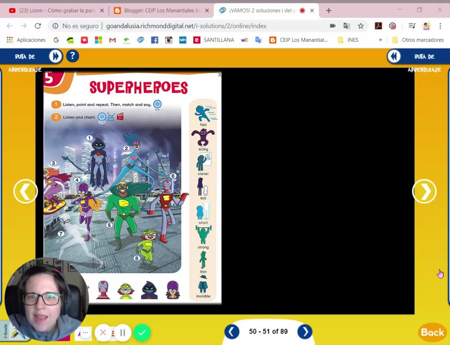The height and width of the screenshot is (345, 450).
Task: Click superhero number 1 marker
Action: tap(89, 138)
